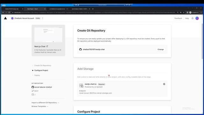Click the Required badge
The image size is (204, 115).
[x=101, y=84]
